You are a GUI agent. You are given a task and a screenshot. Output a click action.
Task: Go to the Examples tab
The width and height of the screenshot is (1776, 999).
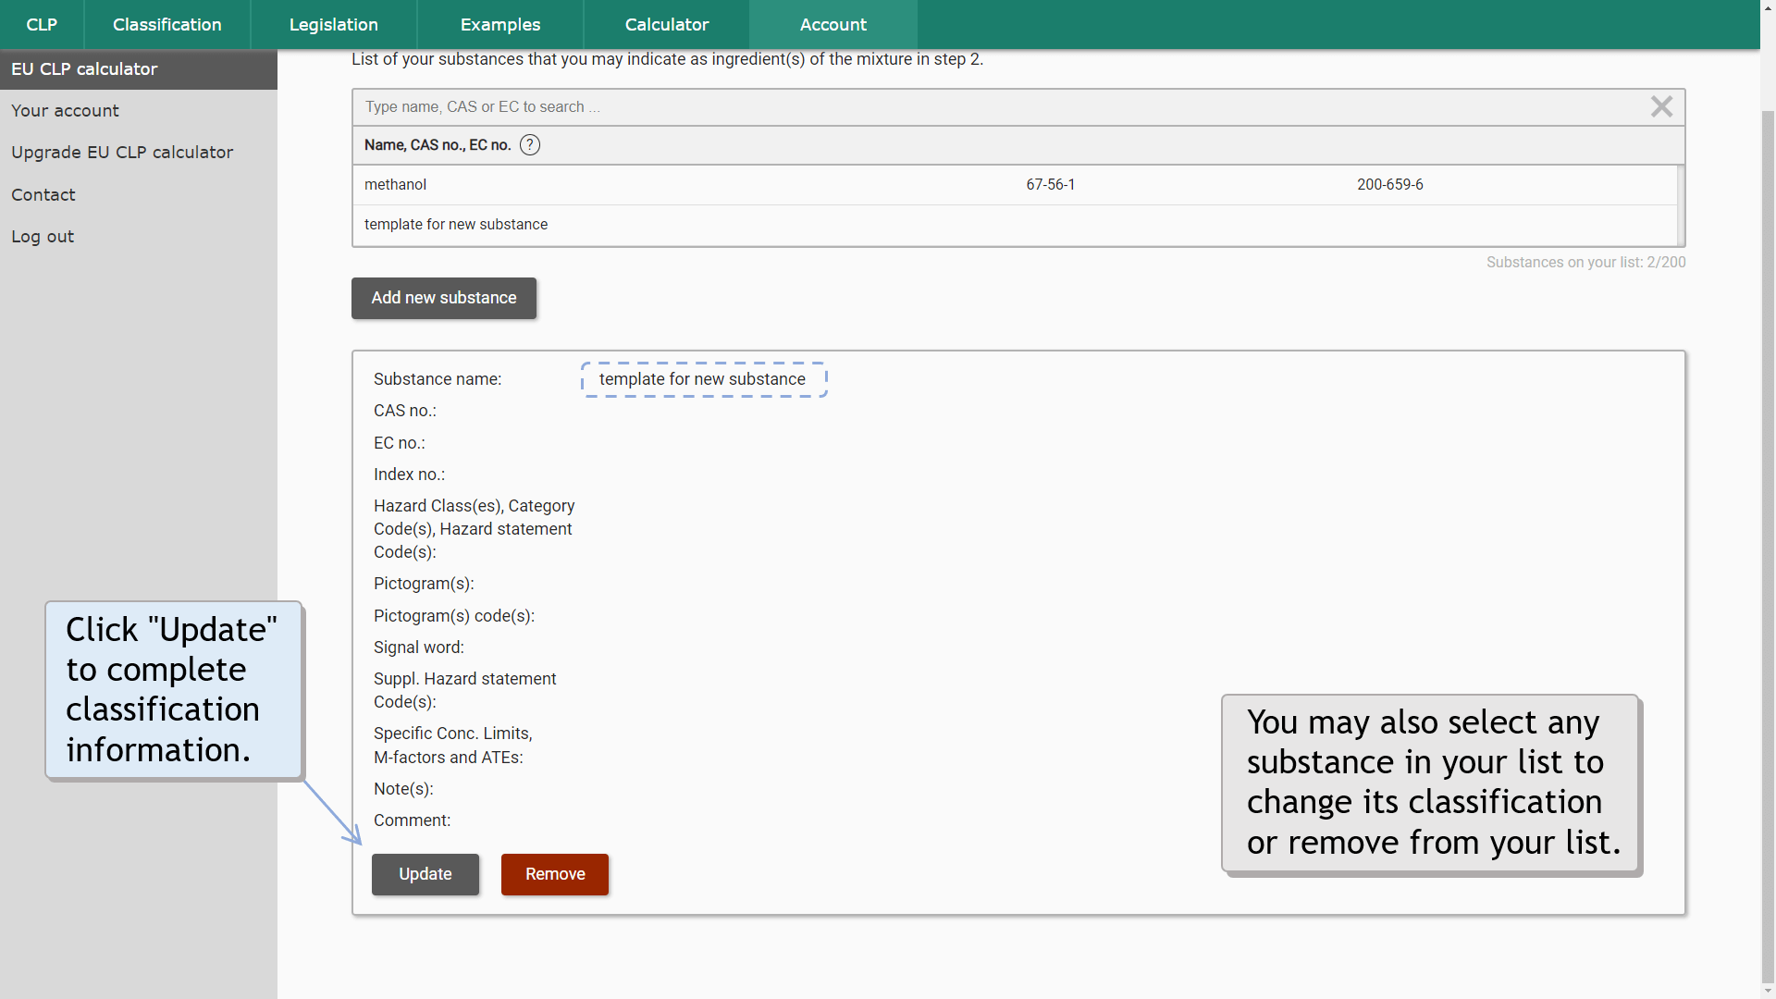[x=500, y=24]
